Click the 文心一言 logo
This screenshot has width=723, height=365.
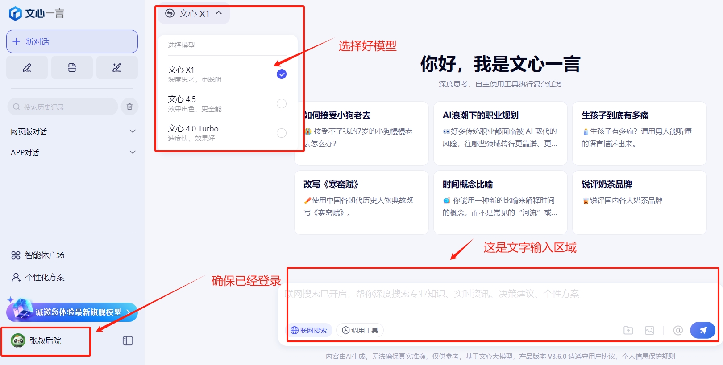coord(37,13)
